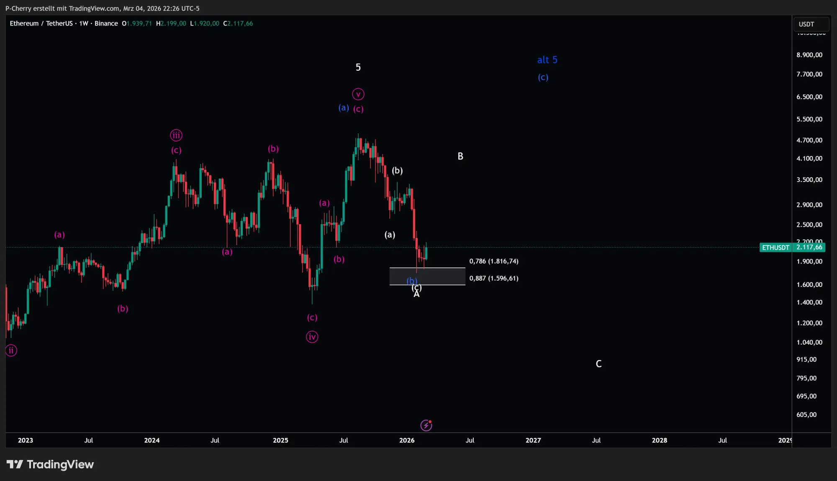Click the circled (iii) wave label
This screenshot has height=481, width=837.
176,135
